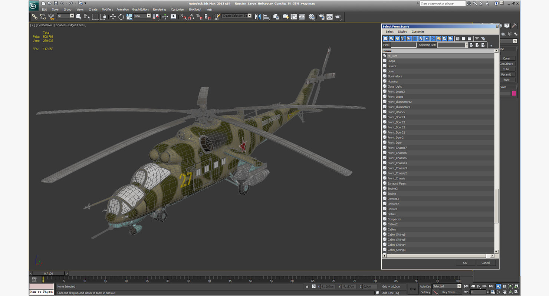Click the Play Animation button
Viewport: 549px width, 296px height.
[479, 286]
